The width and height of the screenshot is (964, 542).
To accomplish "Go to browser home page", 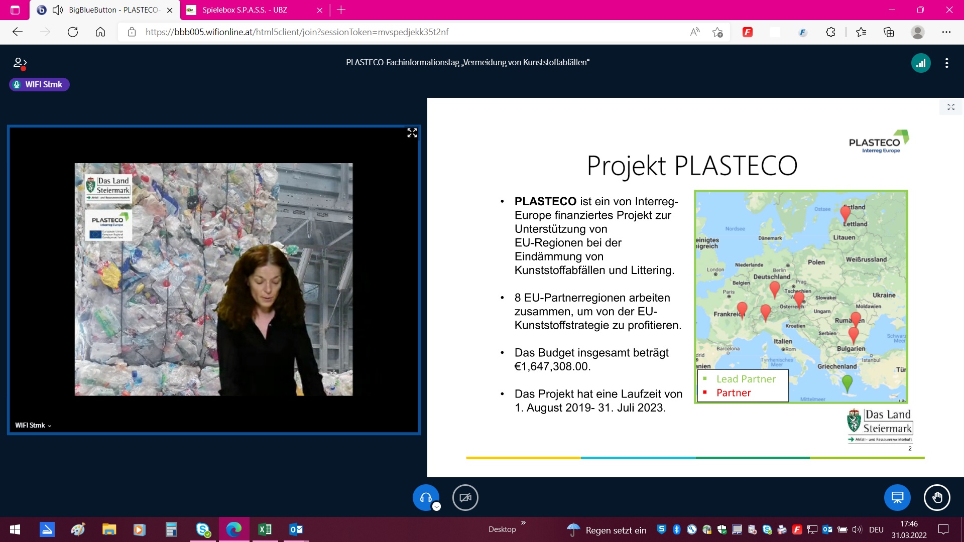I will click(x=100, y=32).
